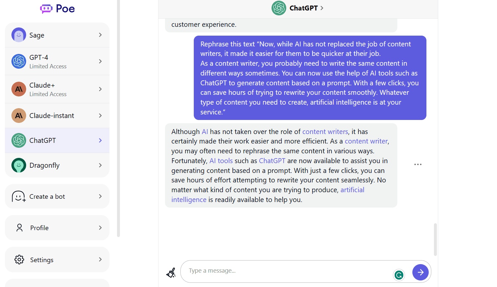Expand the Sage sidebar chevron
497x287 pixels.
click(x=100, y=35)
